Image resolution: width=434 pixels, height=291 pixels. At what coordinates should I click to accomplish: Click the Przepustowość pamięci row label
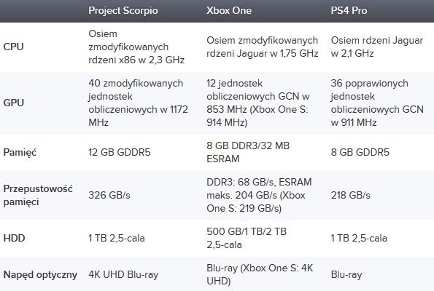(x=38, y=195)
